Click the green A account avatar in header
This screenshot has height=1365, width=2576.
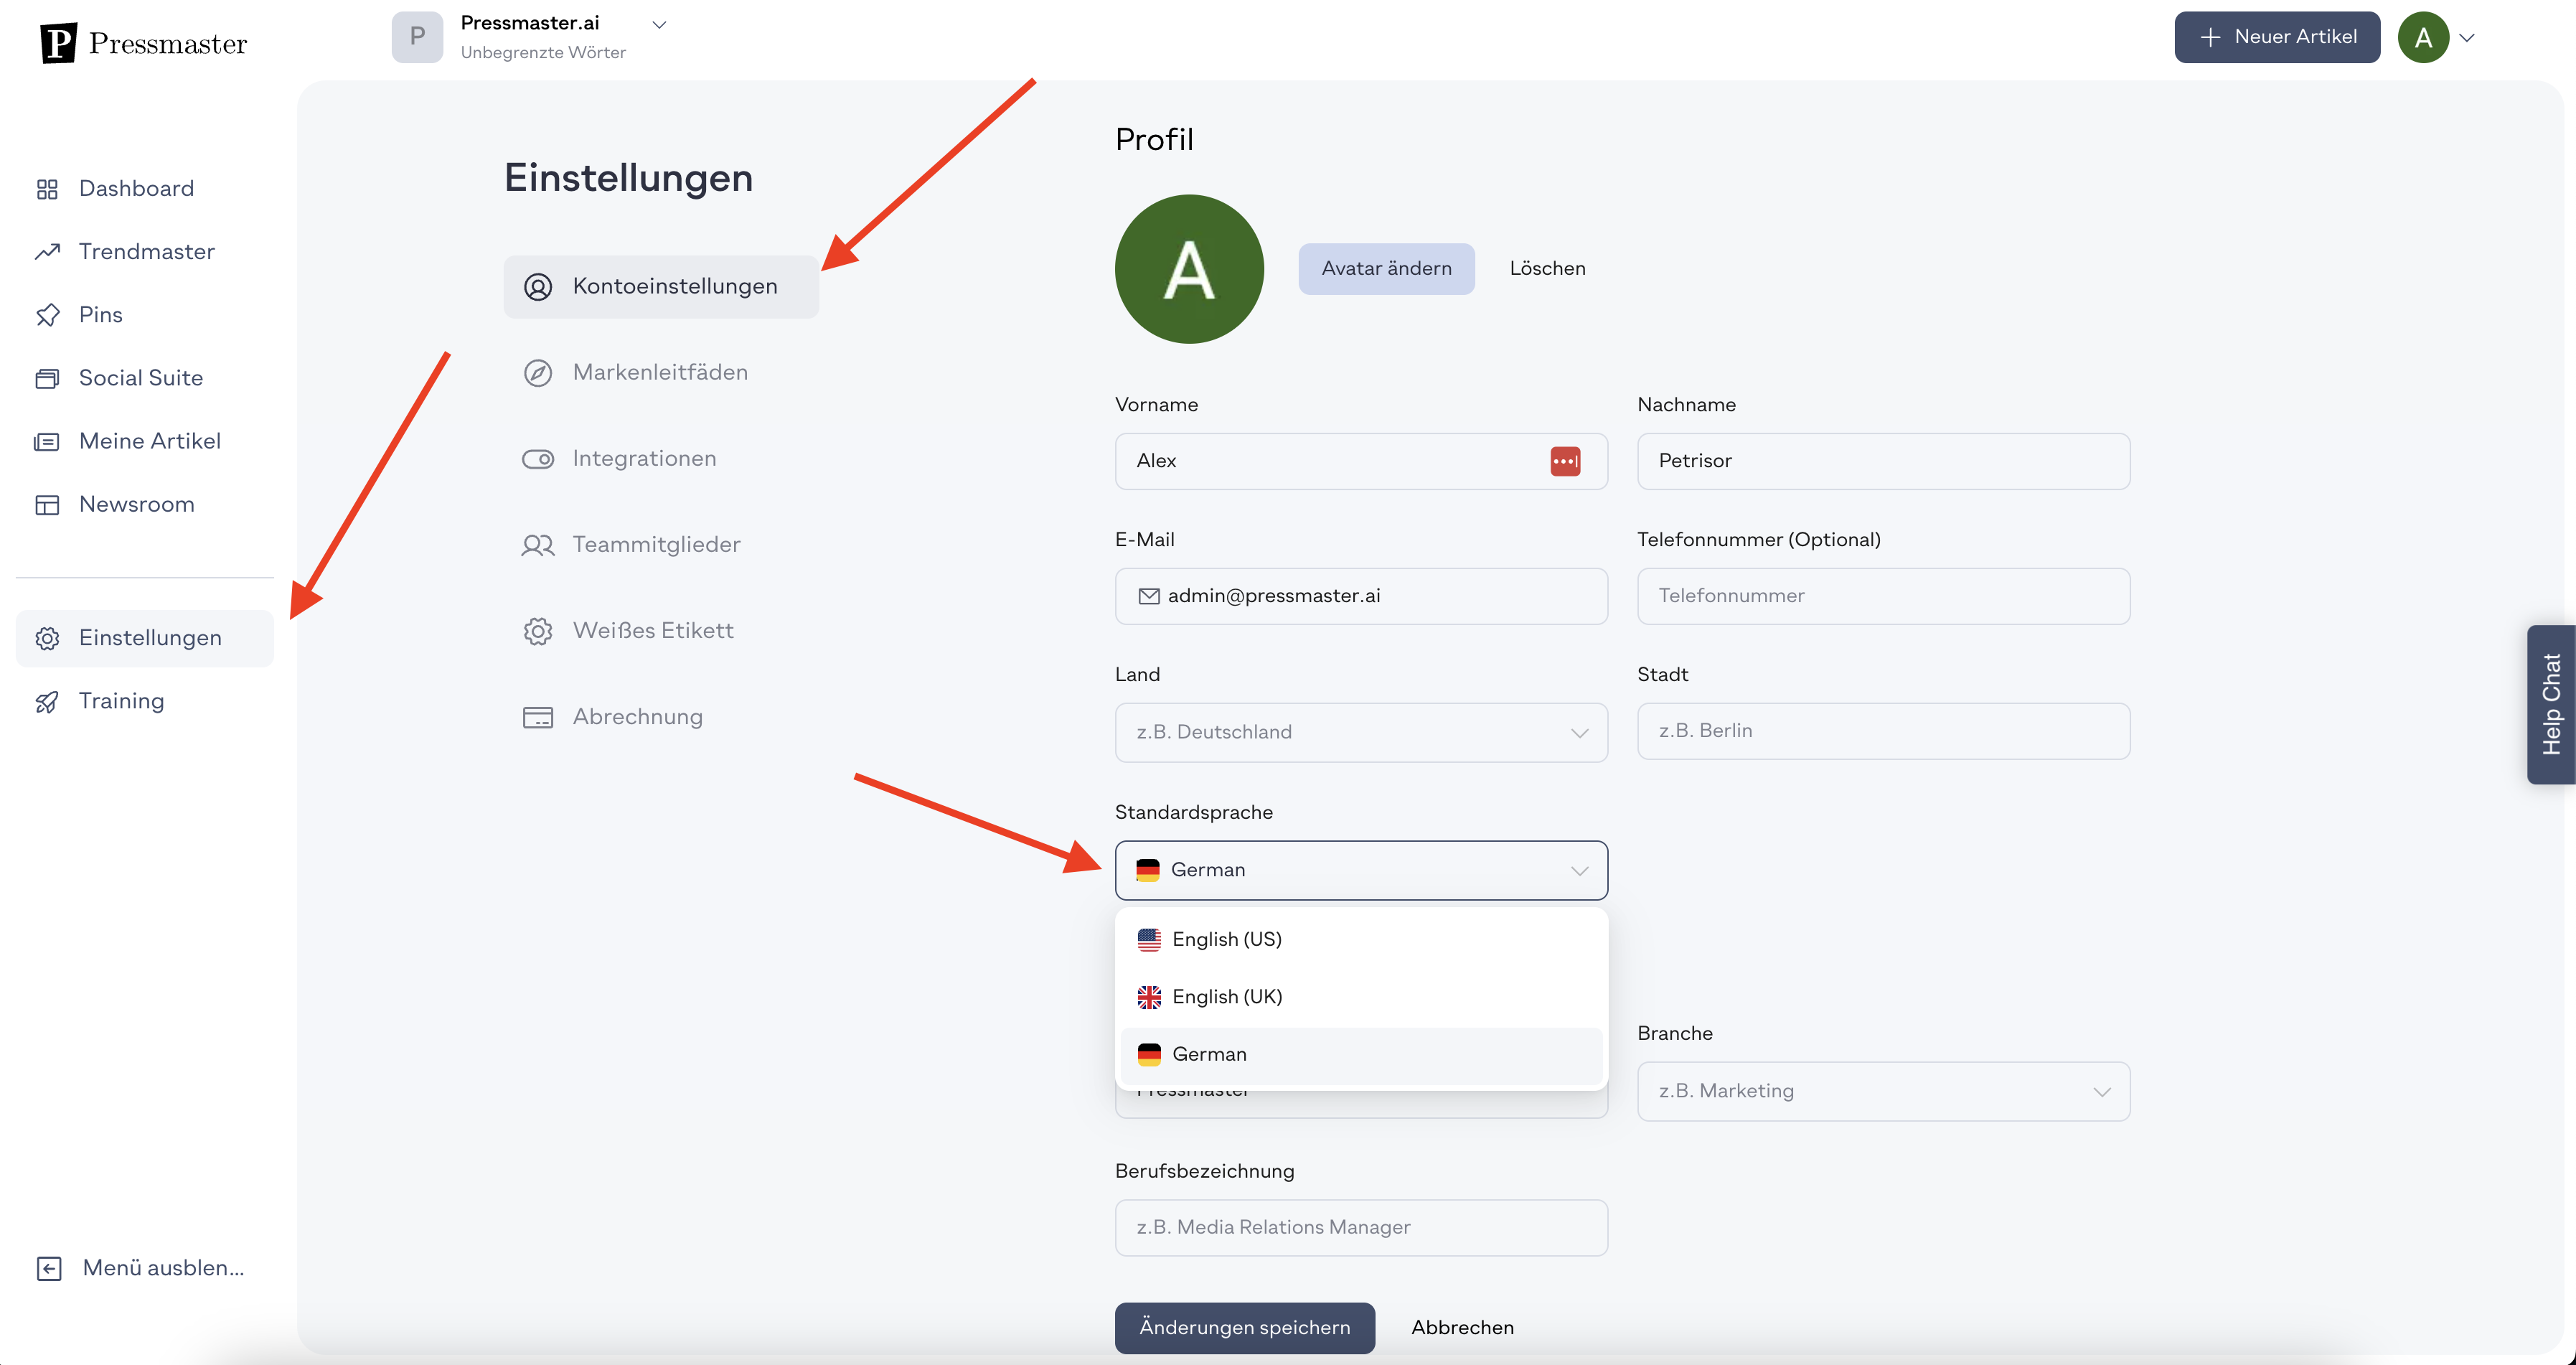pyautogui.click(x=2423, y=37)
